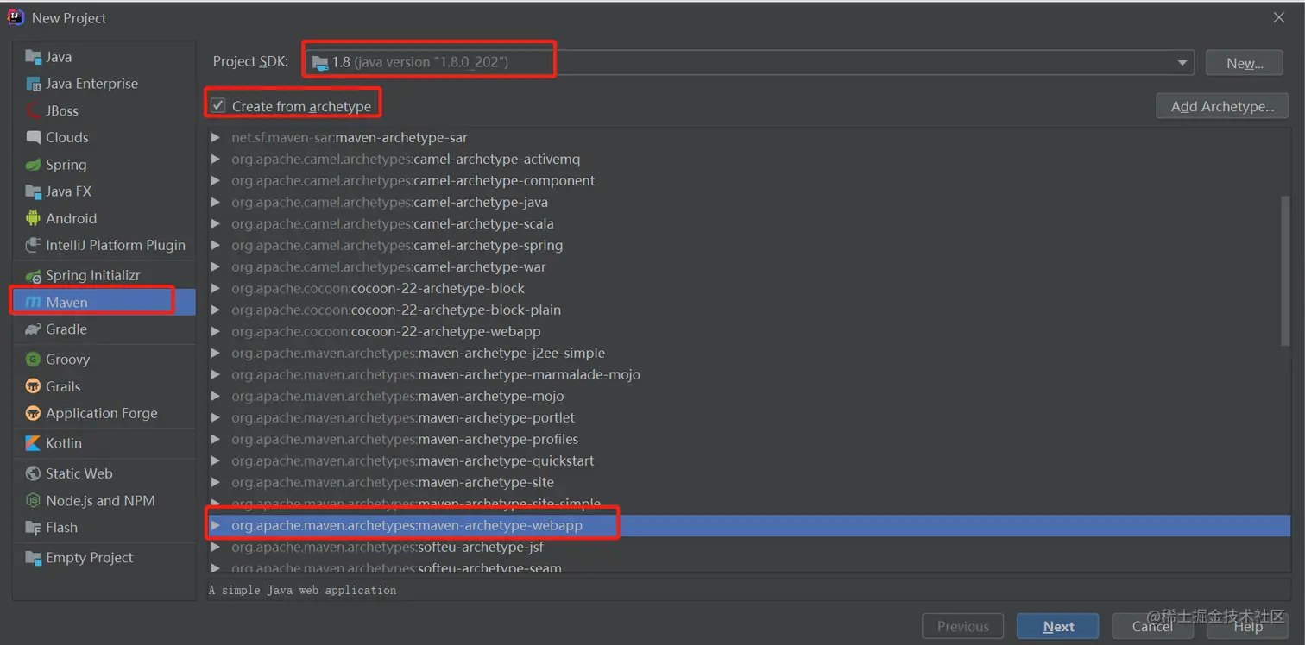Image resolution: width=1305 pixels, height=645 pixels.
Task: Select Kotlin project type label
Action: point(64,443)
